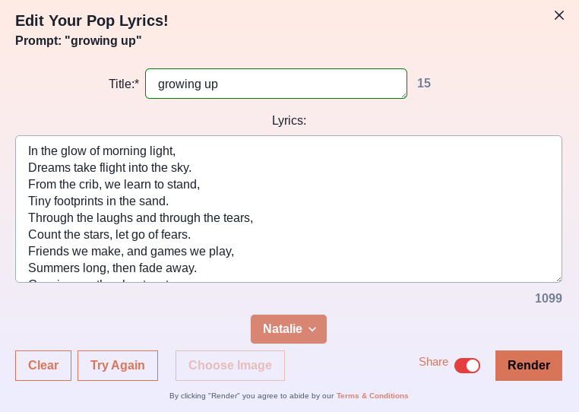
Task: Click the Share label beside the switch
Action: [433, 362]
